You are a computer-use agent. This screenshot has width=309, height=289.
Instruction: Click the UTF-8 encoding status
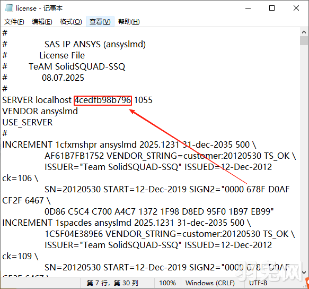click(x=258, y=283)
